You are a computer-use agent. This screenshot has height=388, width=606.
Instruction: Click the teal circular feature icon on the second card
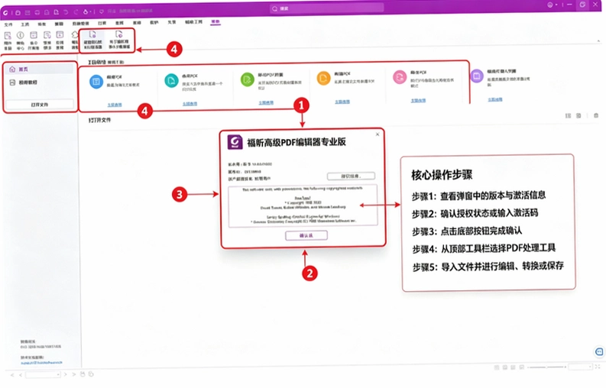[x=171, y=80]
